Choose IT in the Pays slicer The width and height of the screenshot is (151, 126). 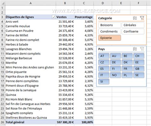[104, 75]
